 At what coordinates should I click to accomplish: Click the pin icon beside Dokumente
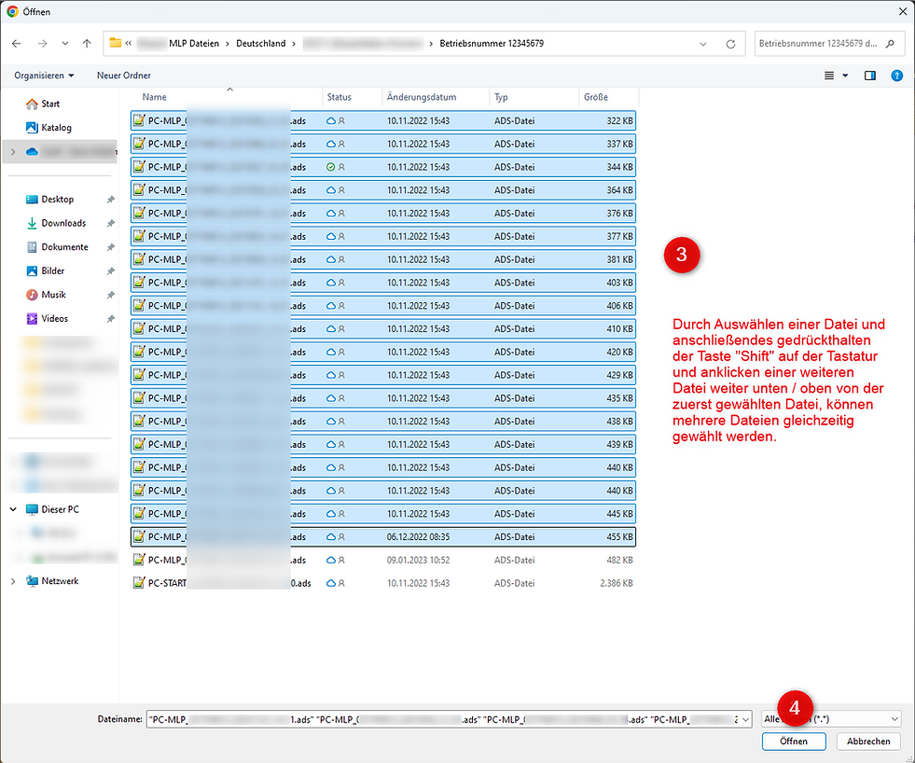coord(110,247)
